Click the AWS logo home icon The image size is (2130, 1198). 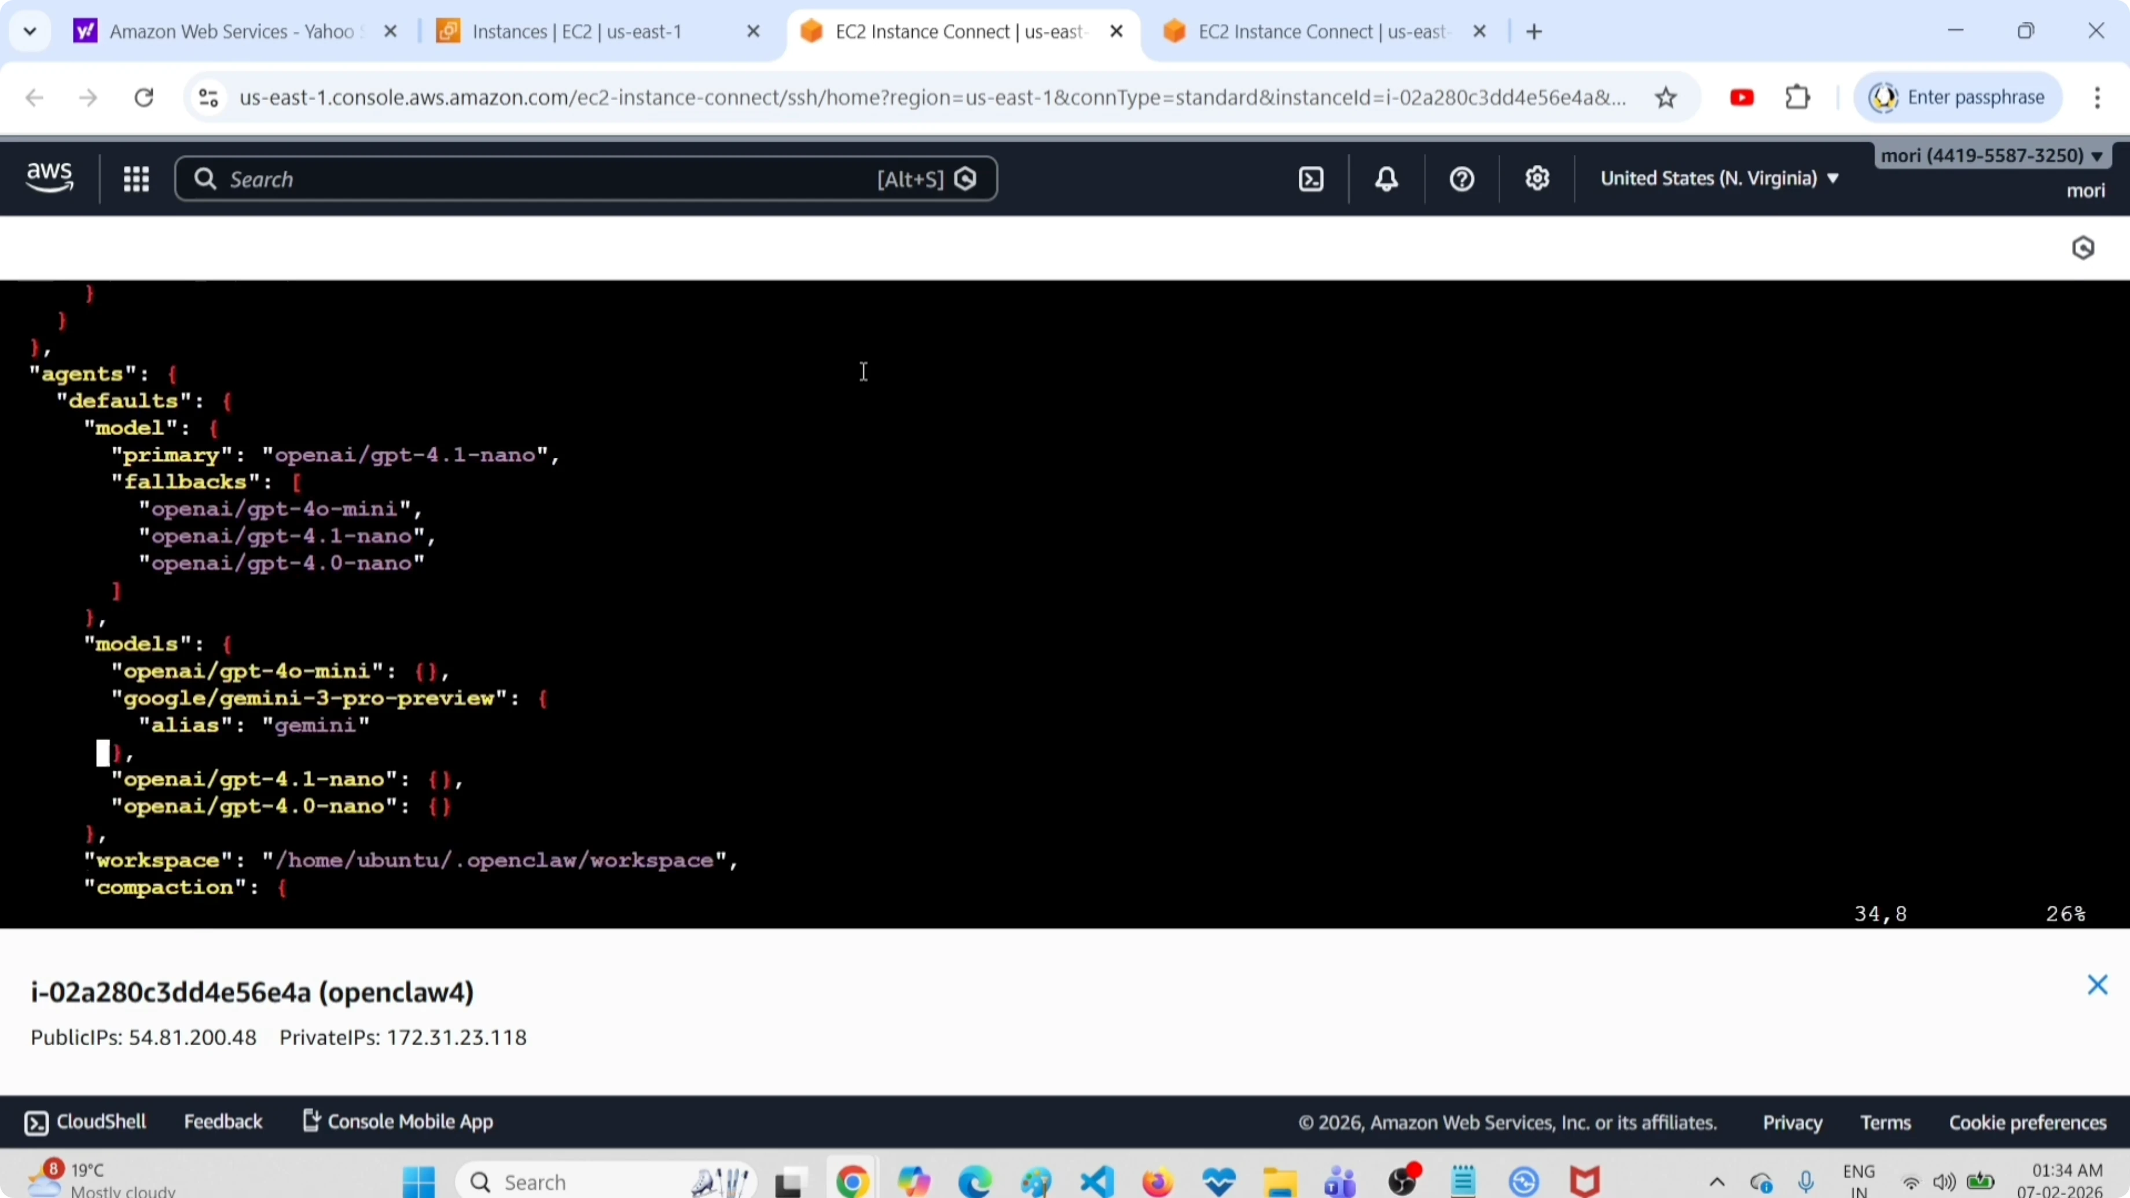(50, 177)
